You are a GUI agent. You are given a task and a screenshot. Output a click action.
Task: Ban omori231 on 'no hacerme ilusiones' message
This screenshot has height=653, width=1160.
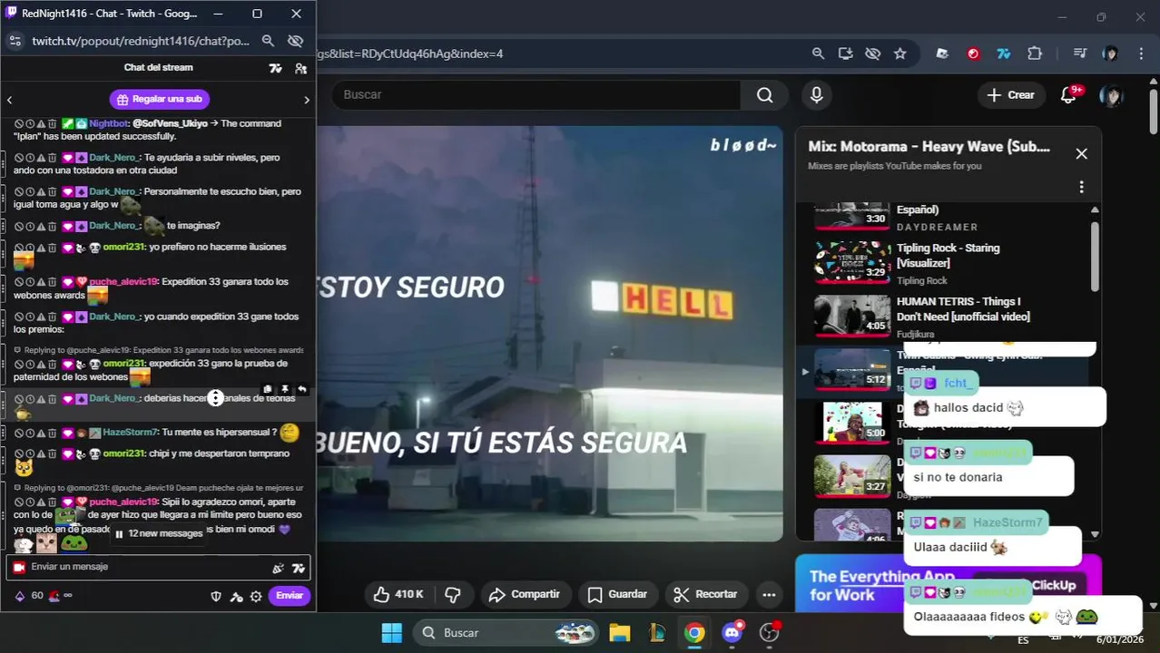click(x=19, y=248)
